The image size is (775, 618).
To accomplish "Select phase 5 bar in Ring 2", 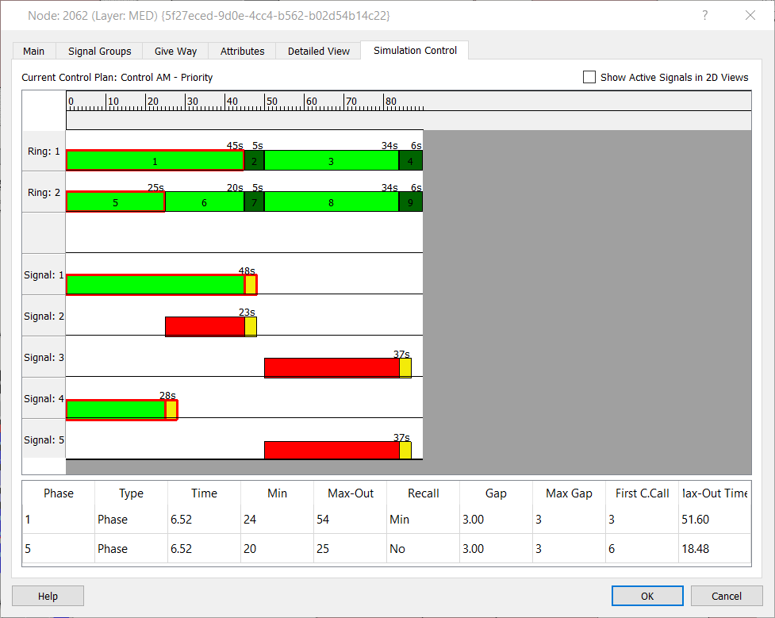I will 116,202.
